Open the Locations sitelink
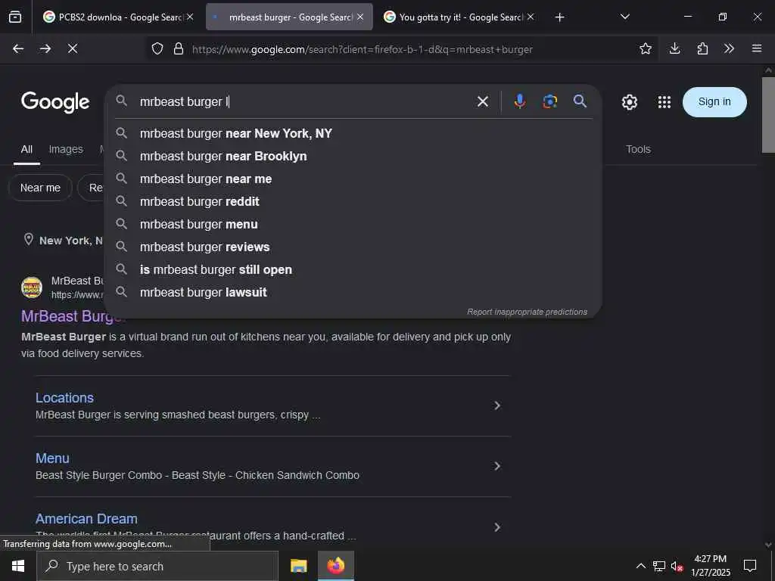The width and height of the screenshot is (775, 581). pyautogui.click(x=64, y=398)
